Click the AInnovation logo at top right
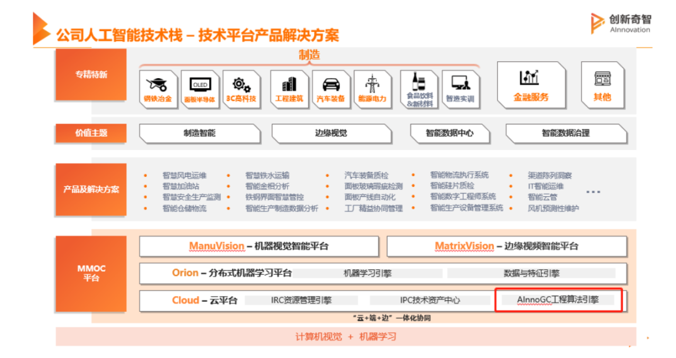Screen dimensions: 676x358 pos(621,23)
